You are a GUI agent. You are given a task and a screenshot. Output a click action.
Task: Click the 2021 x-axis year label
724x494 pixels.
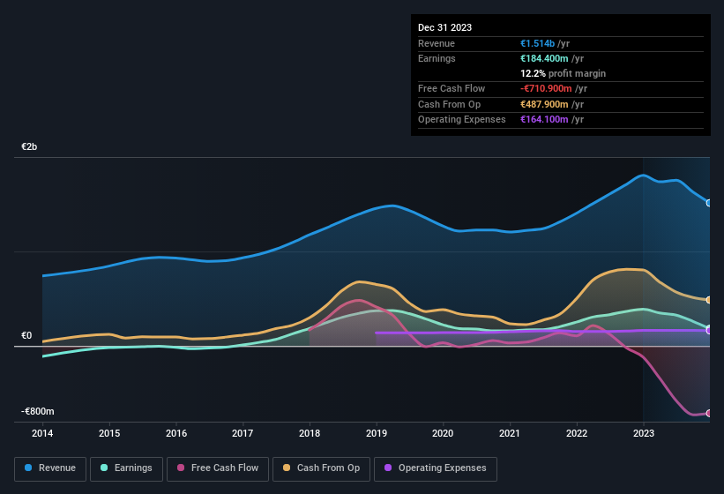pos(510,434)
